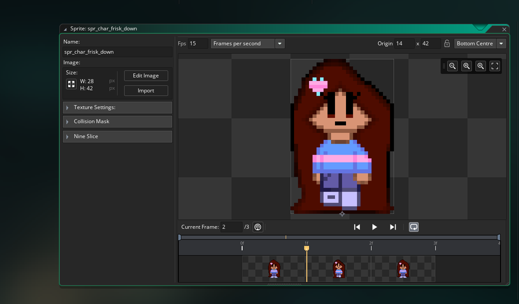Skip to the last frame
519x304 pixels.
(x=393, y=227)
